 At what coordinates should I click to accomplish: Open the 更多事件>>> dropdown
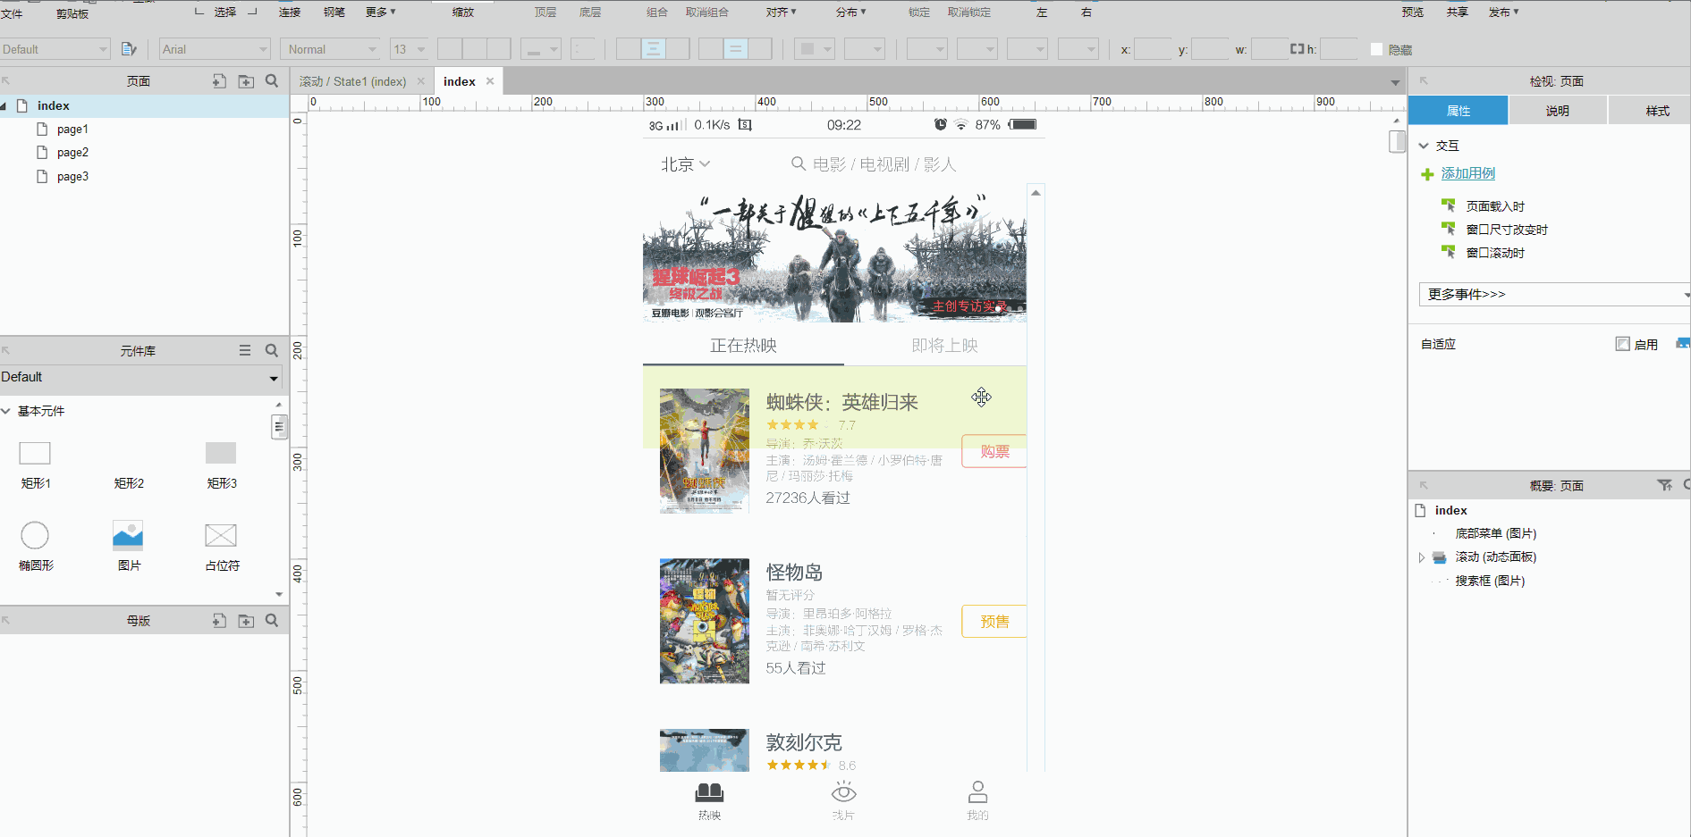pyautogui.click(x=1554, y=295)
